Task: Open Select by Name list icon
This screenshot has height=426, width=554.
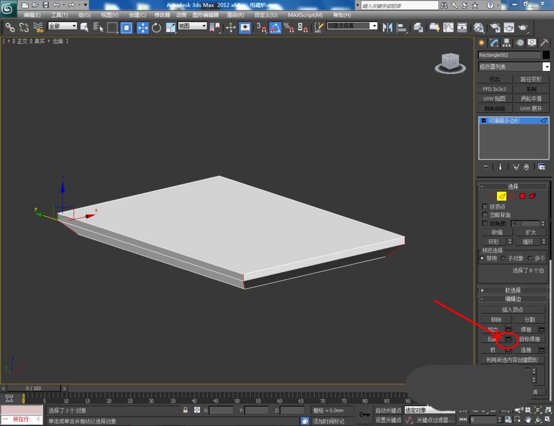Action: [98, 27]
